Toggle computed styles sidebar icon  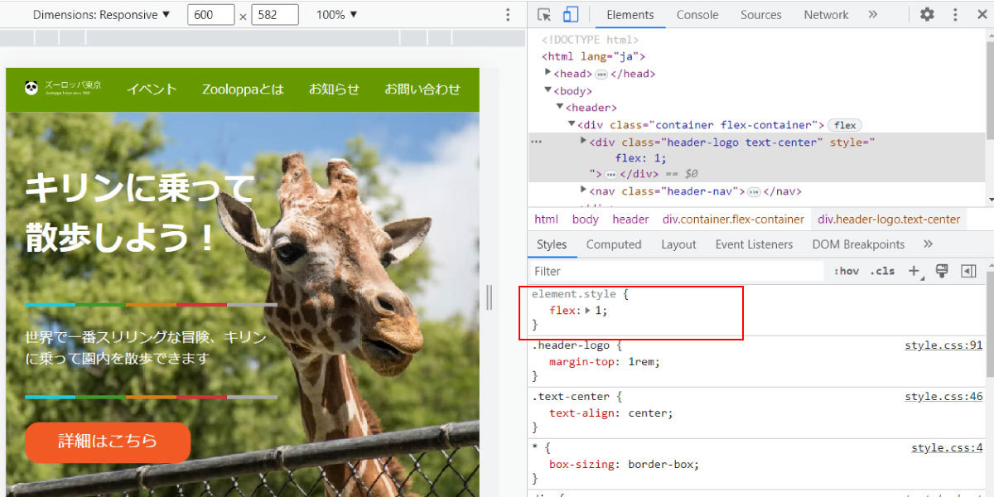coord(968,271)
